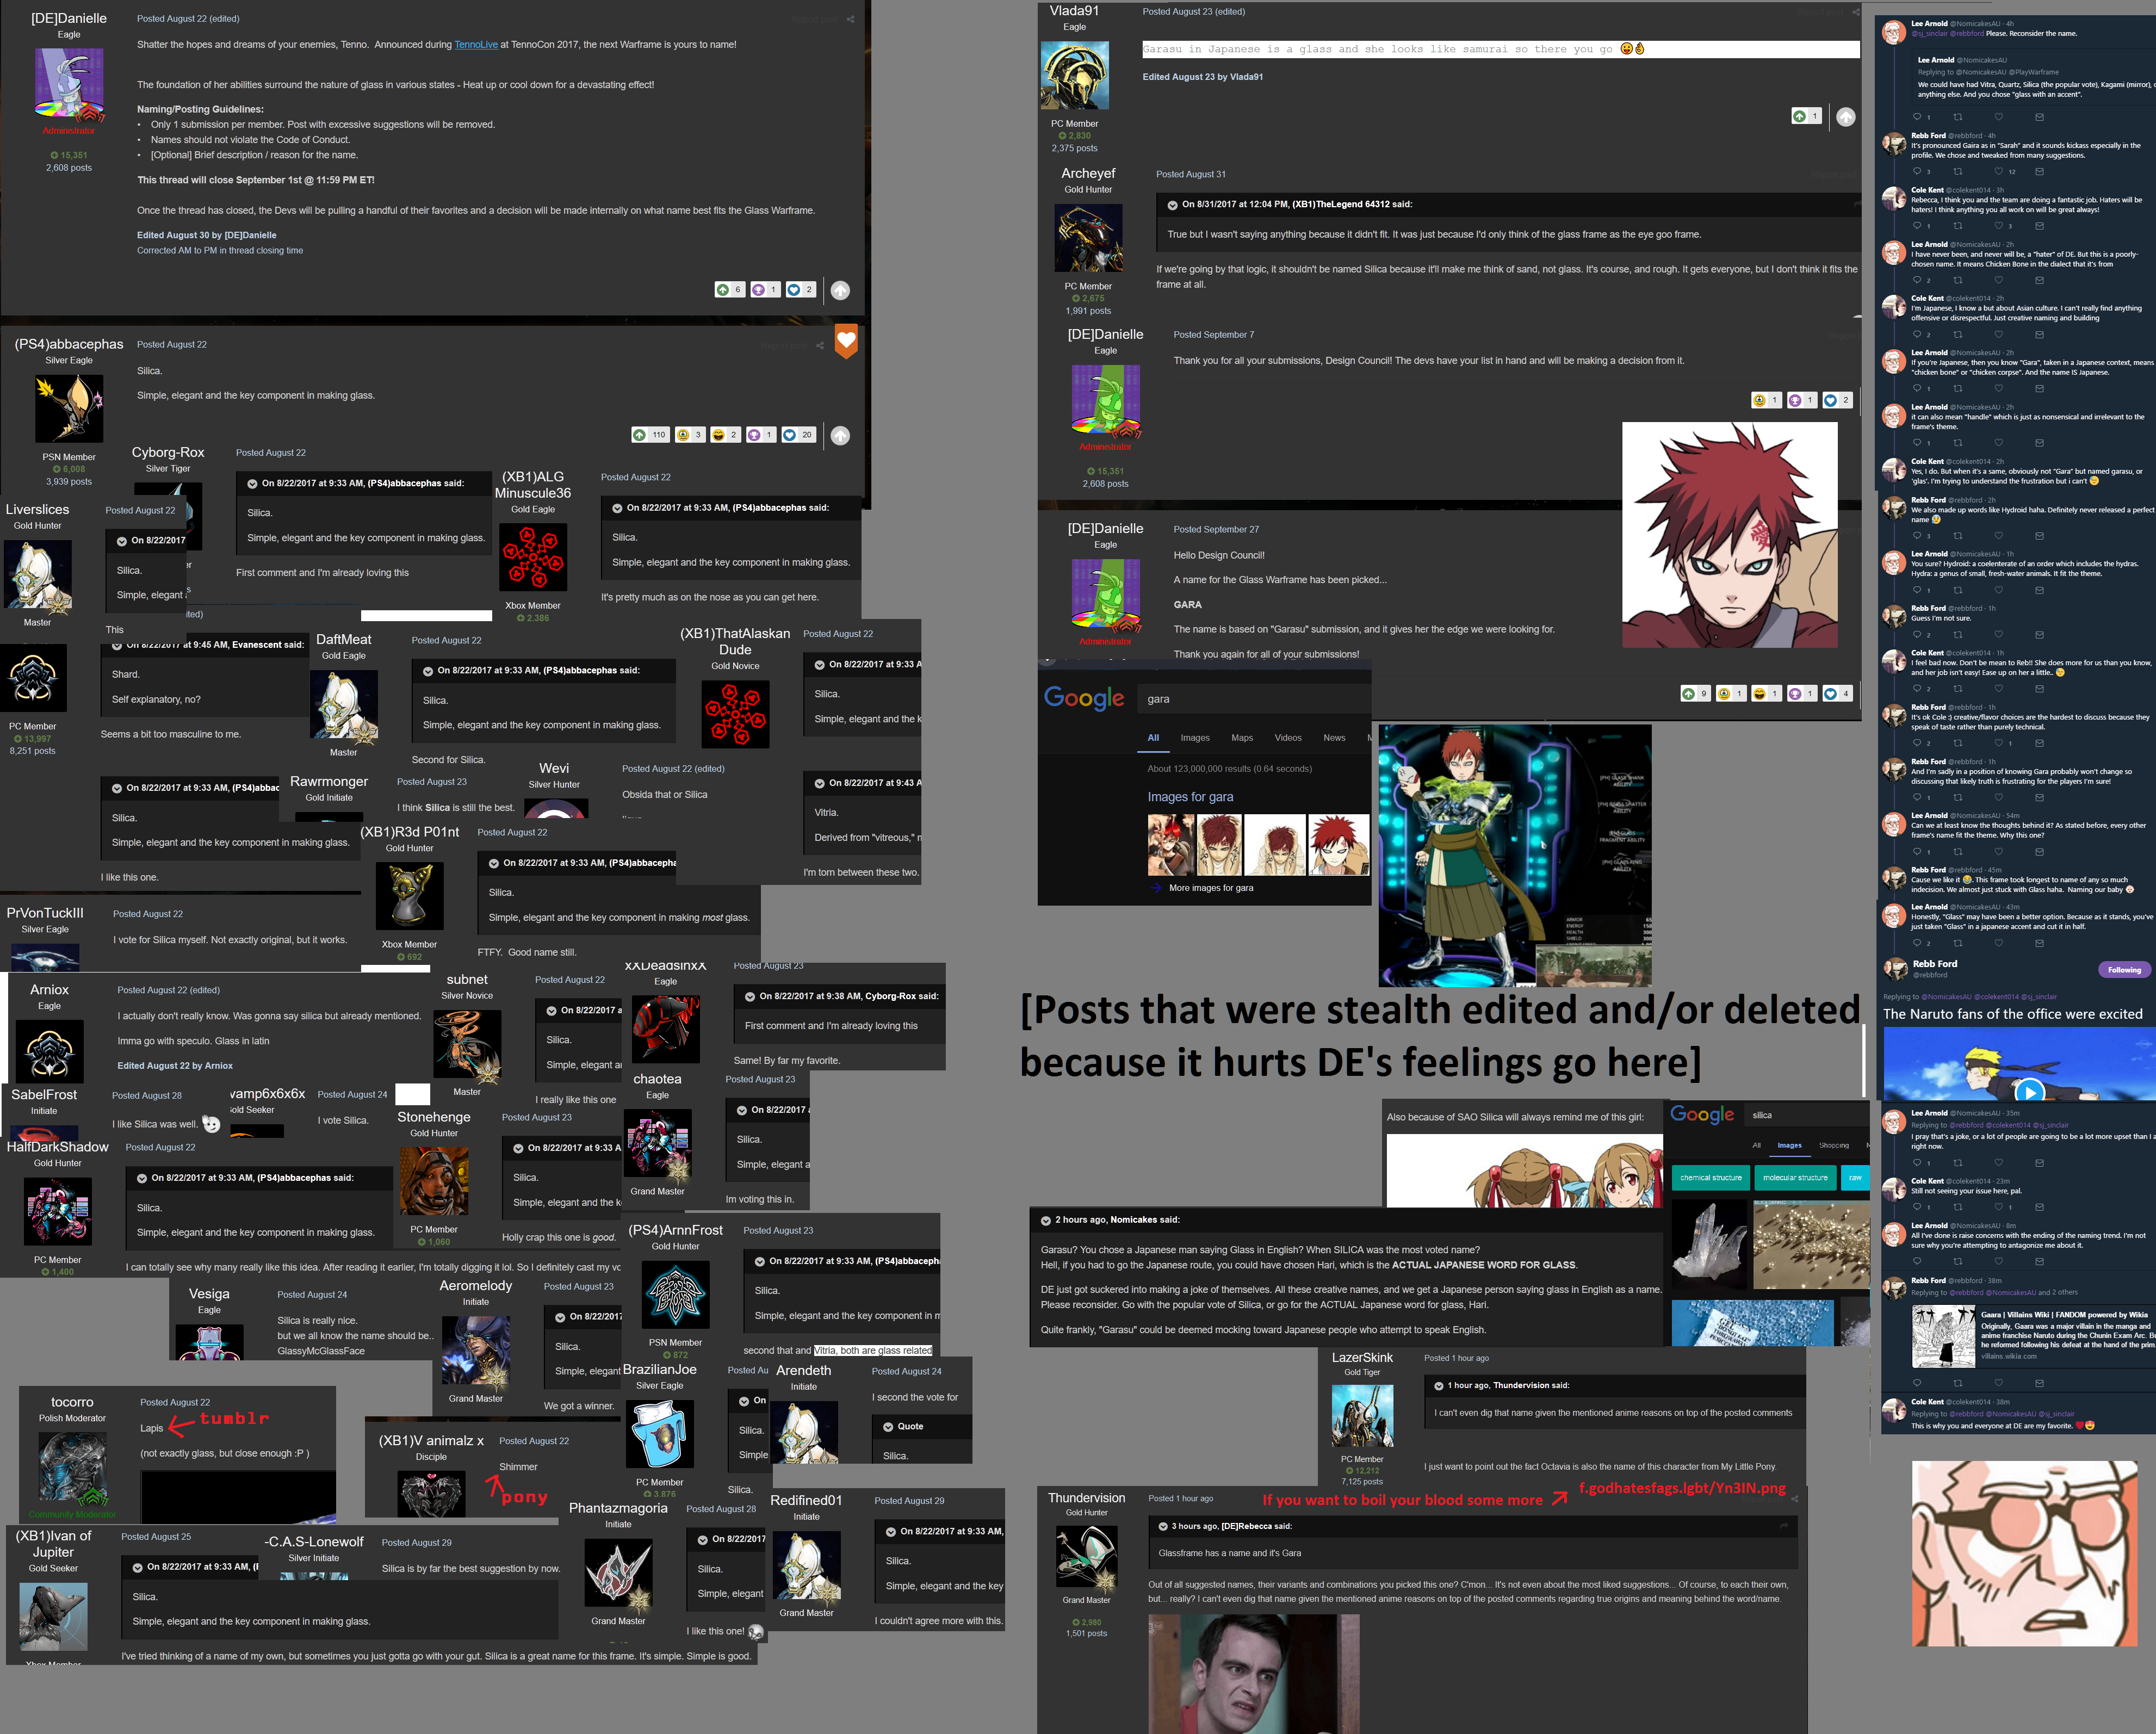The image size is (2156, 1734).
Task: Switch to the Shopping tab in the silica search
Action: coord(1834,1146)
